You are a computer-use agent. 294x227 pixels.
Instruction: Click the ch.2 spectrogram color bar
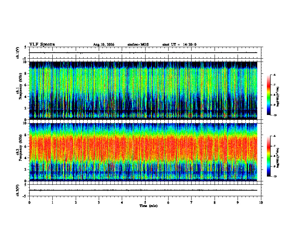pyautogui.click(x=268, y=156)
